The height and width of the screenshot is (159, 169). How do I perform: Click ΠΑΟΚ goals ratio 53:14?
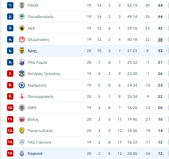[x=132, y=5]
